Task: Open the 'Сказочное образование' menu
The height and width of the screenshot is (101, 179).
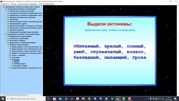Action: (x=46, y=4)
